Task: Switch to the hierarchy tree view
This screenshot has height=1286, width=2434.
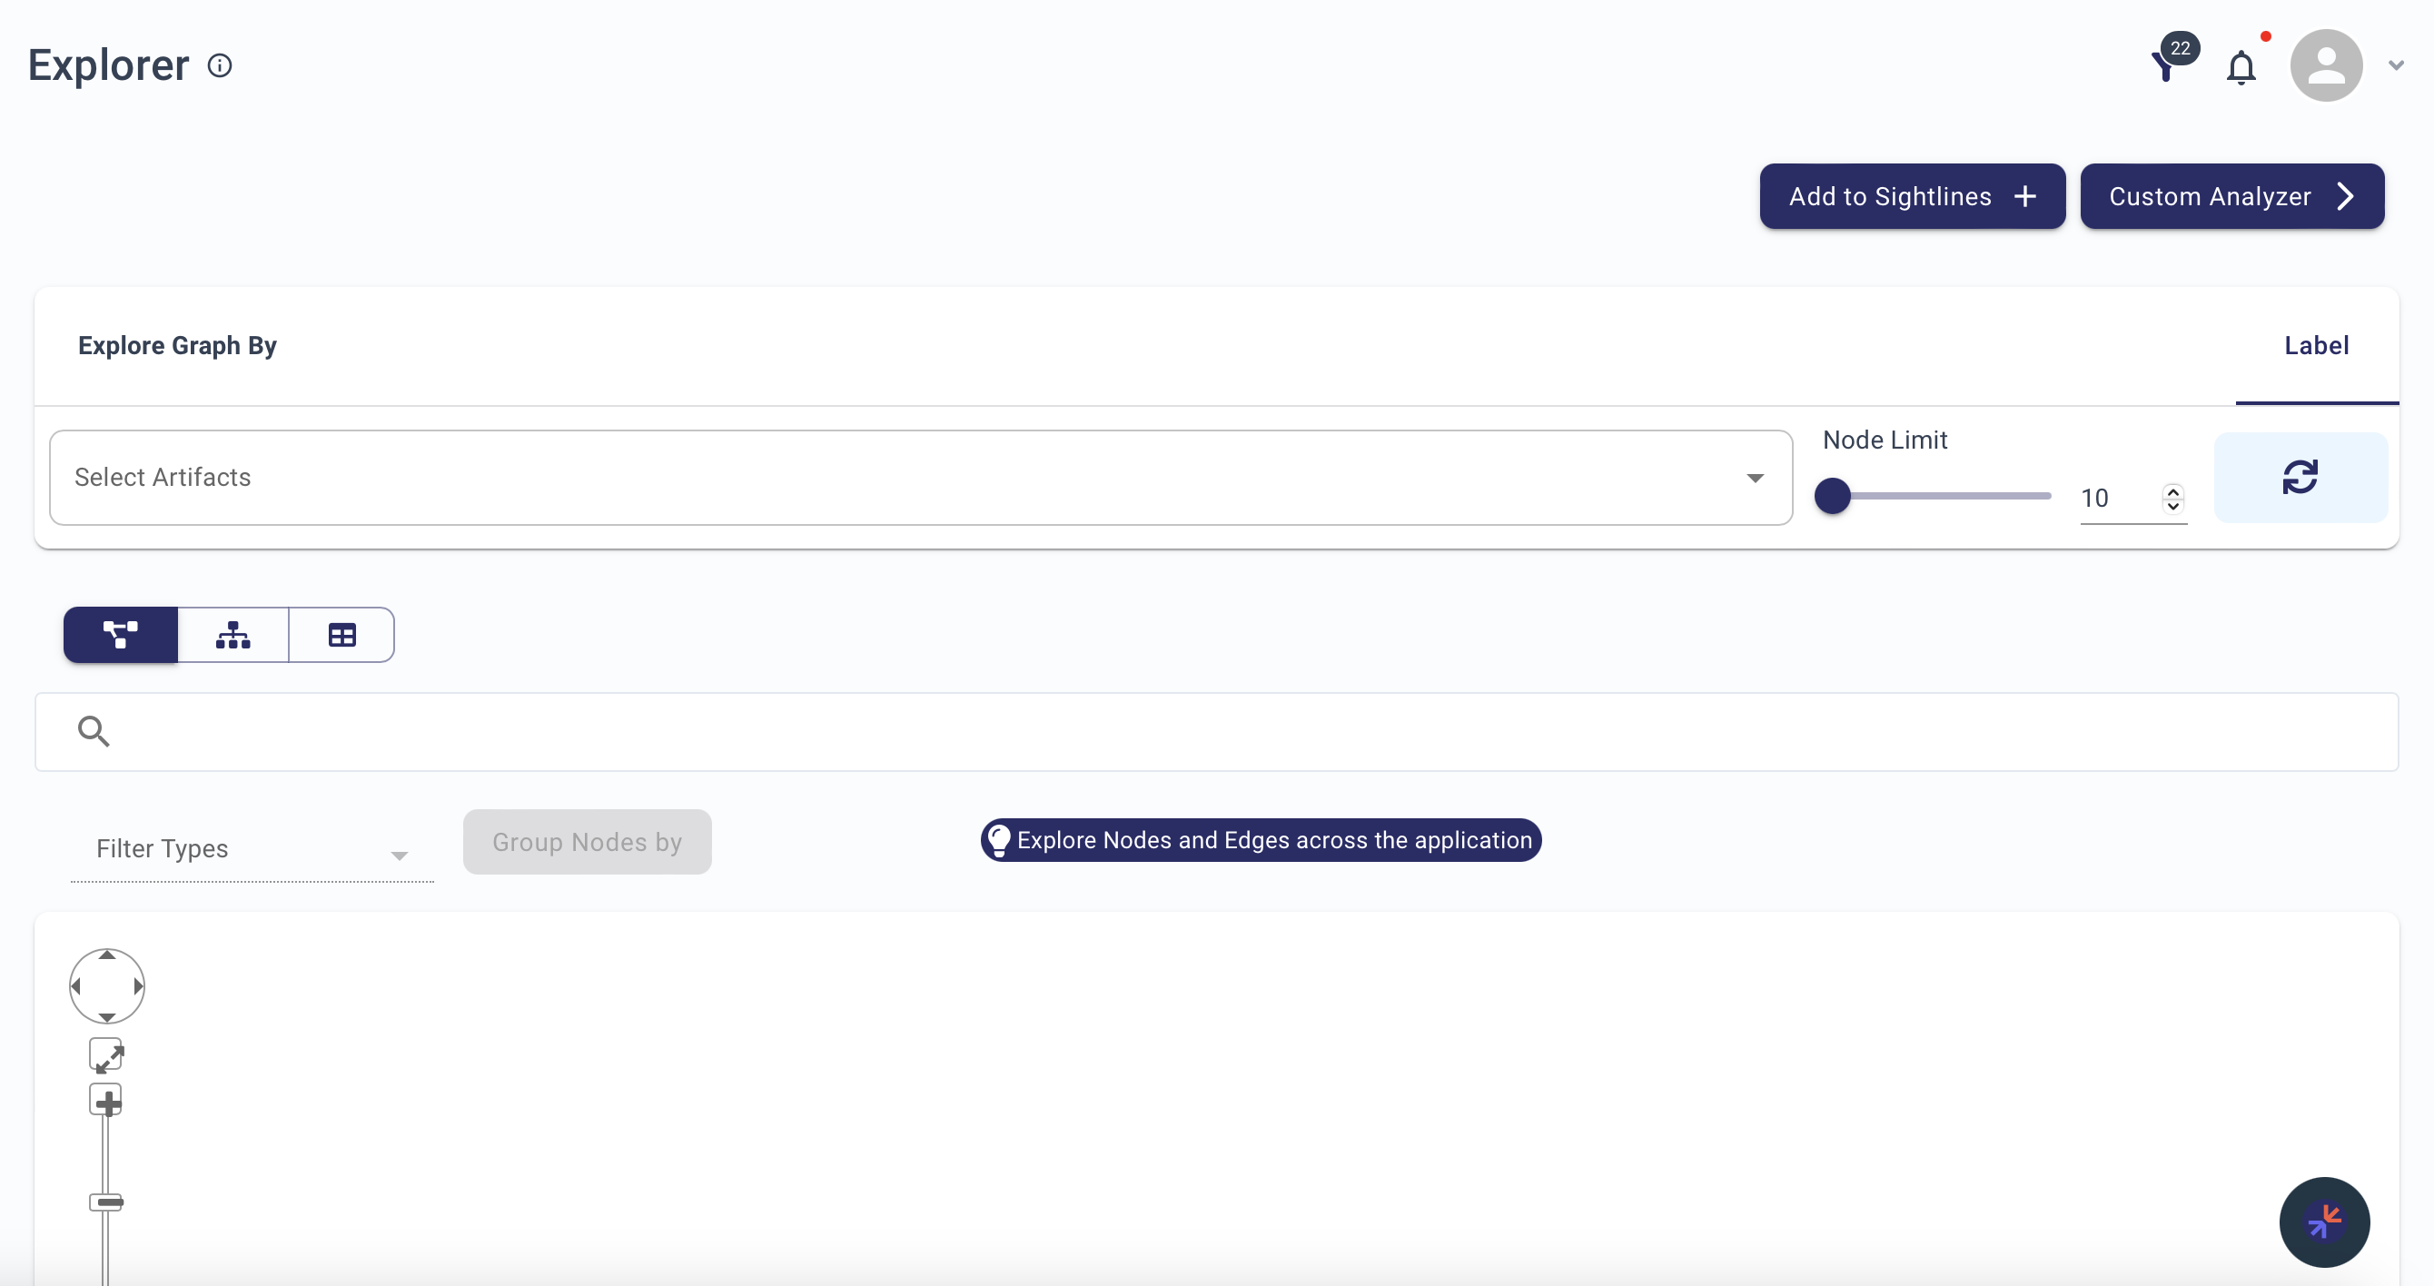Action: coord(233,635)
